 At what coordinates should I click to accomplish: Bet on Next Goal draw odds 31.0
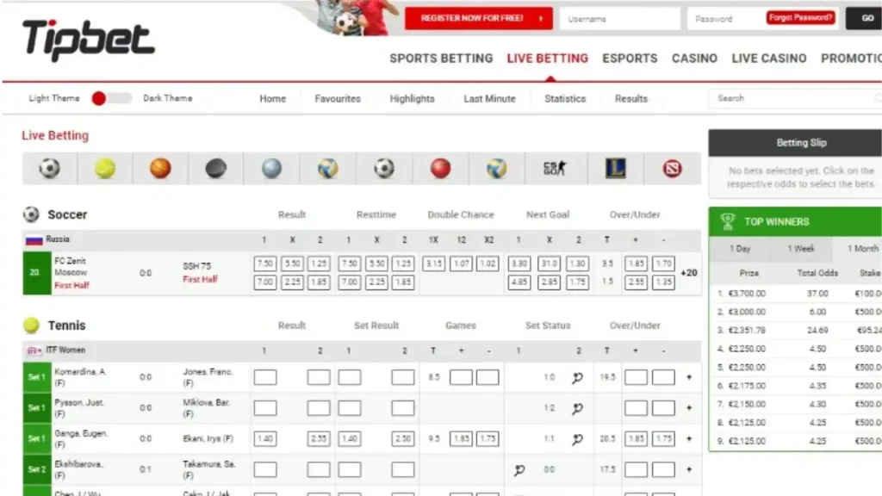549,263
